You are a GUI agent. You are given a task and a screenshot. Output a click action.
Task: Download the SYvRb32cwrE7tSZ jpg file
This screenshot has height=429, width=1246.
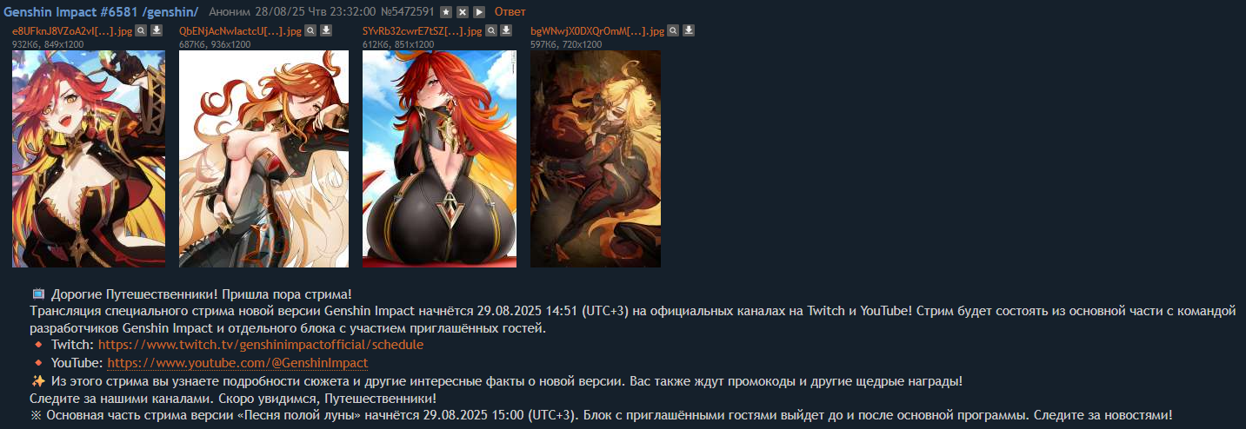click(507, 30)
